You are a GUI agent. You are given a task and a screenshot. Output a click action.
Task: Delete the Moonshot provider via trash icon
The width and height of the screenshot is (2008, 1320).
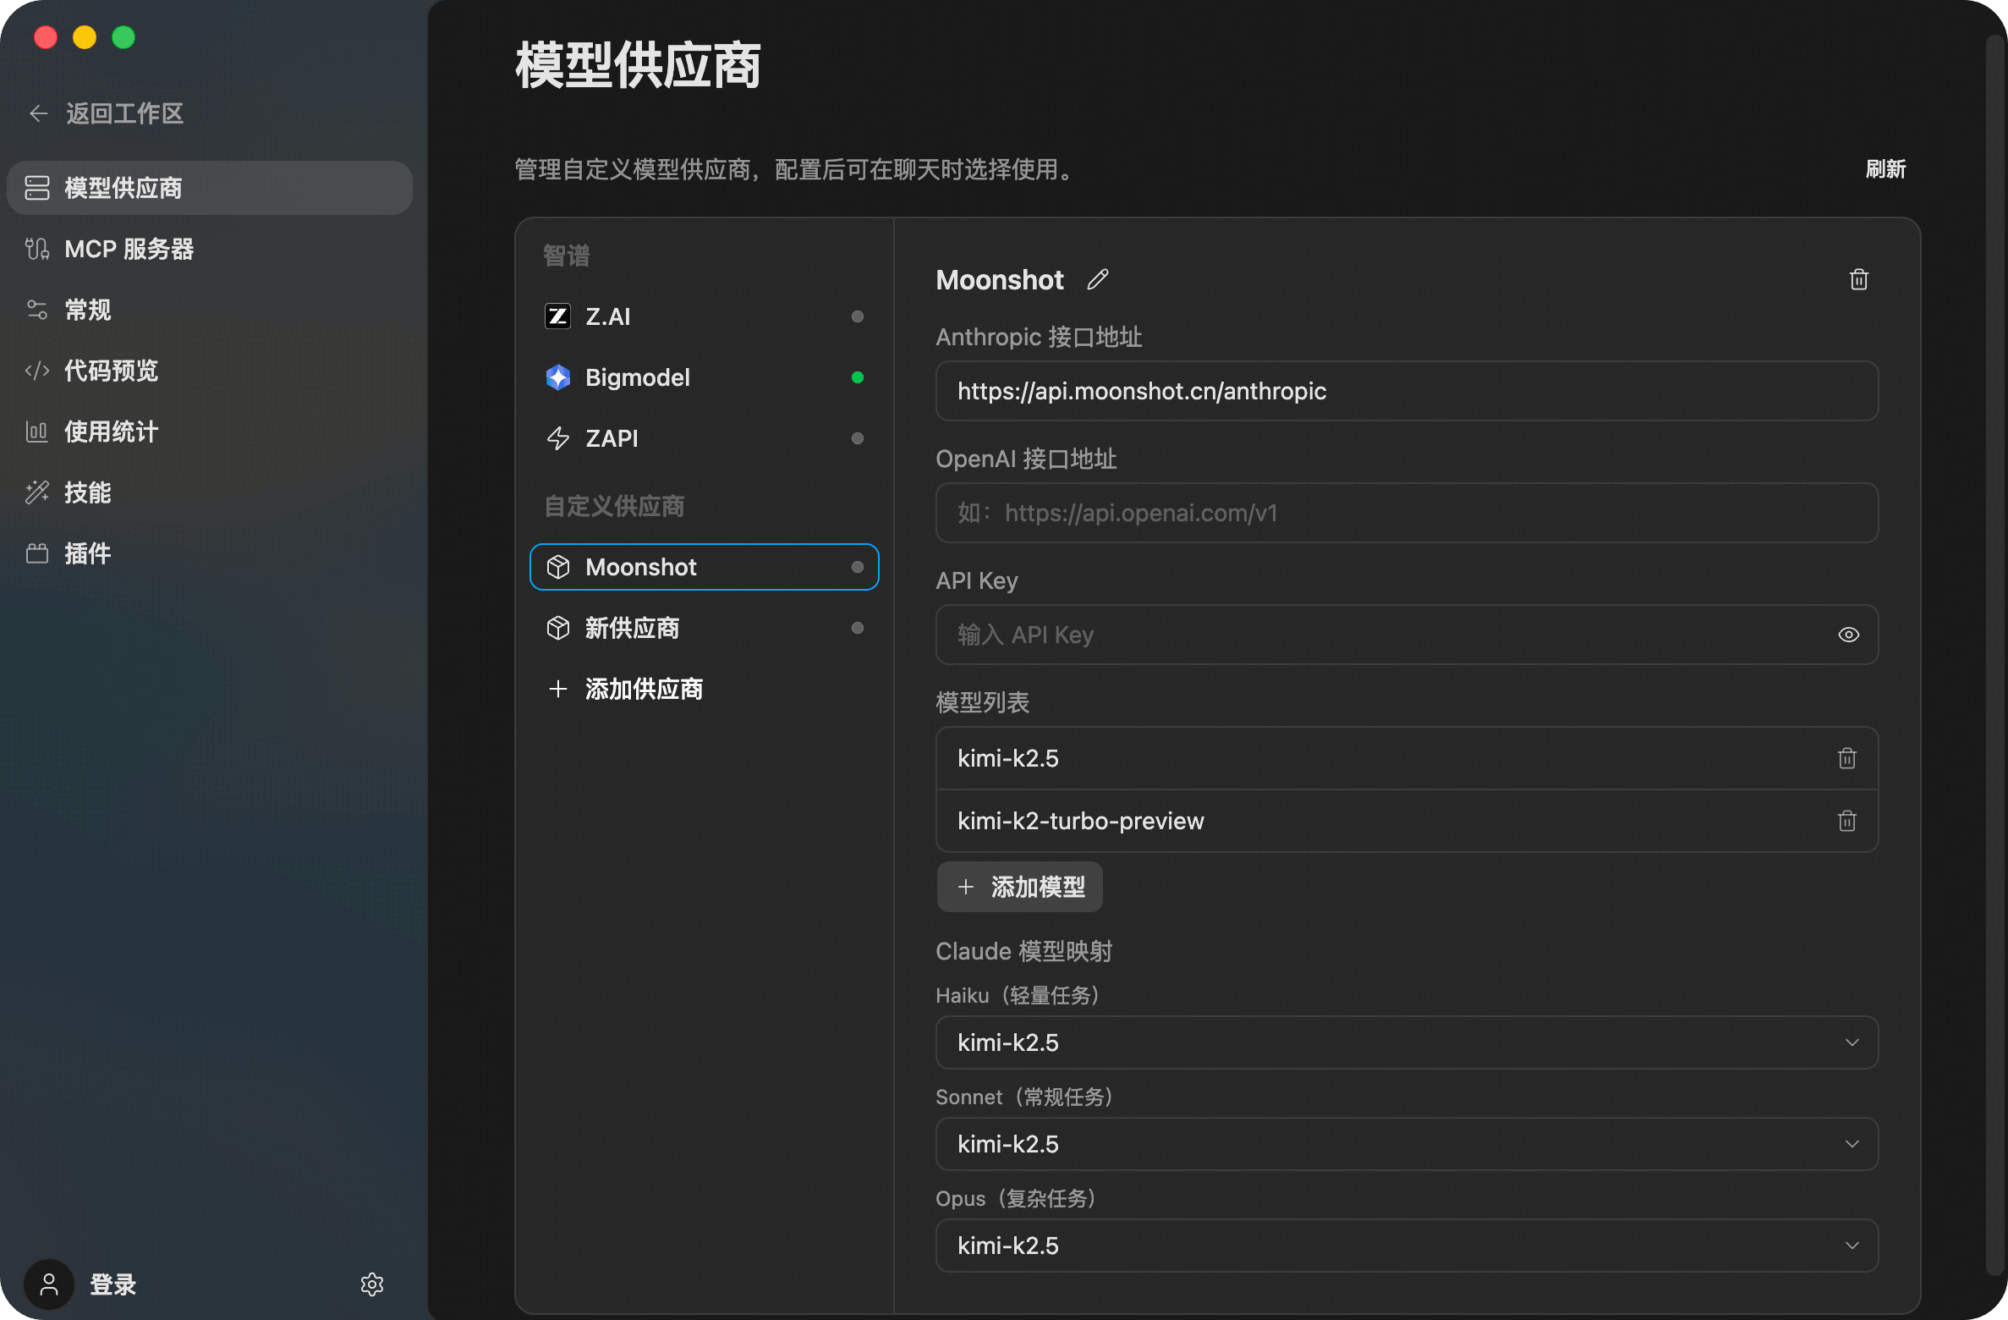[1858, 280]
